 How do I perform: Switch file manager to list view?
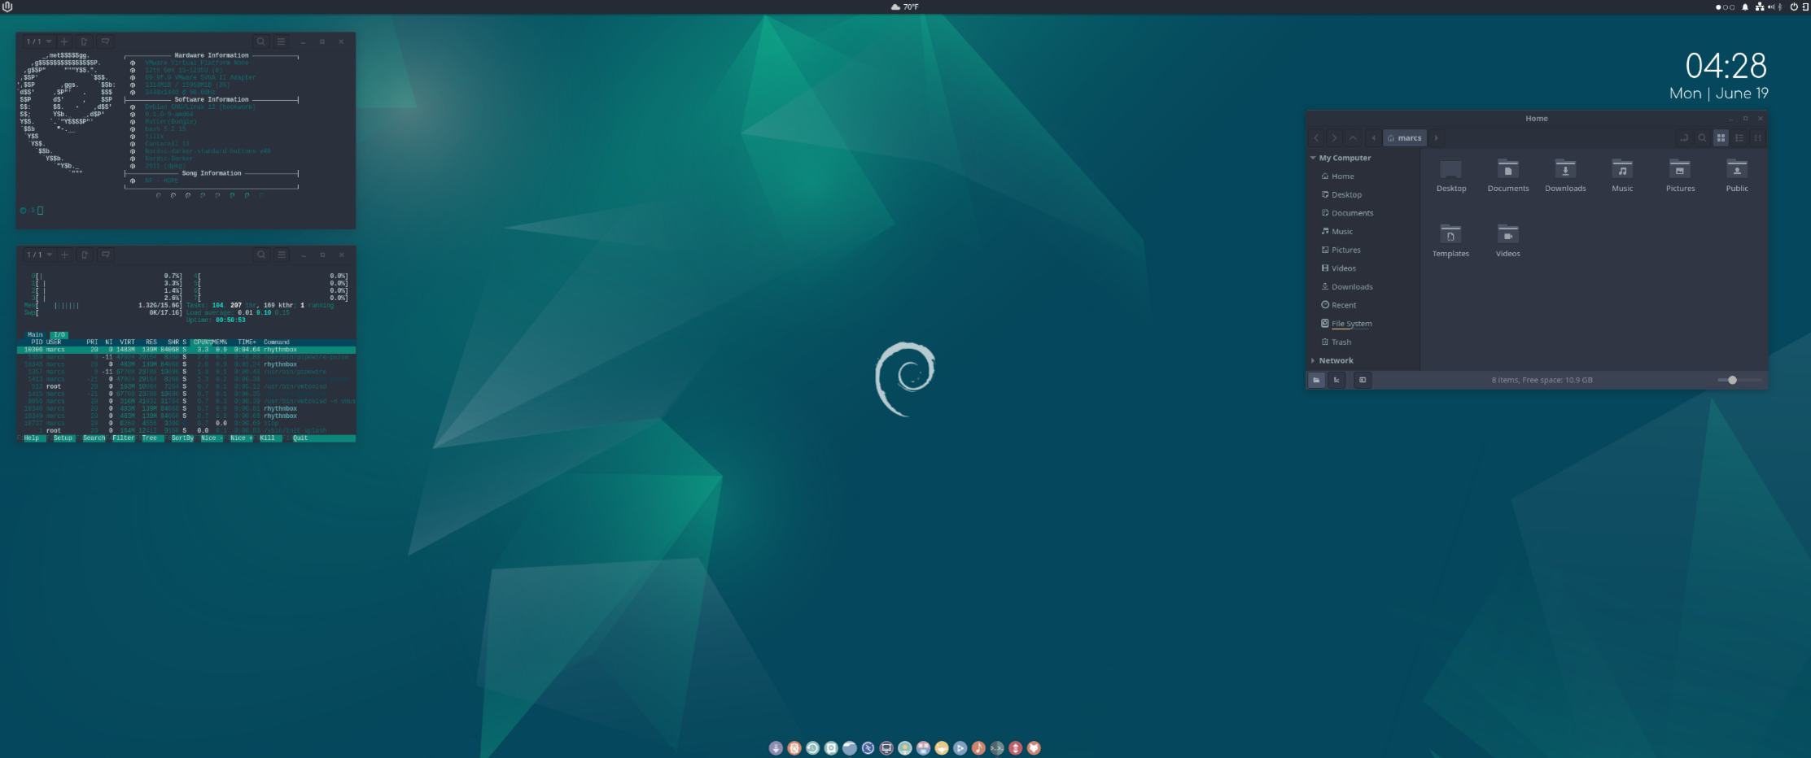tap(1739, 138)
